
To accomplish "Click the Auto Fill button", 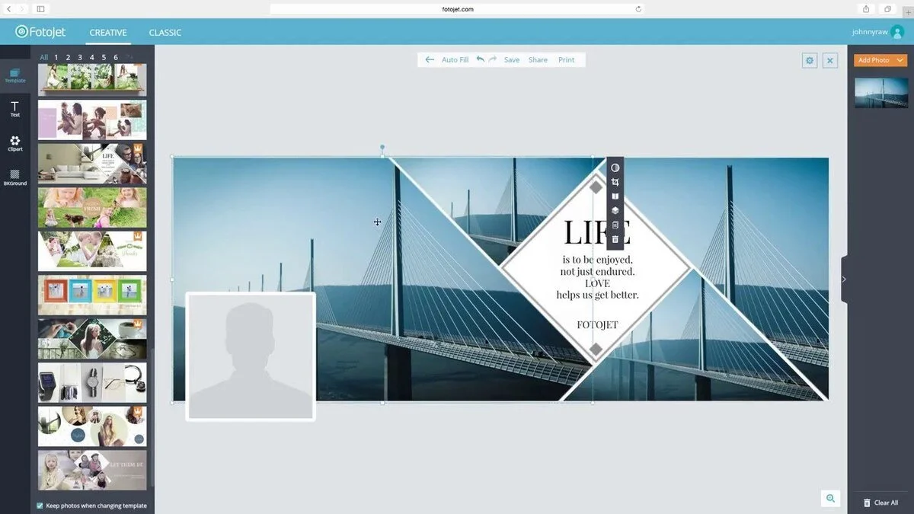I will (x=455, y=59).
